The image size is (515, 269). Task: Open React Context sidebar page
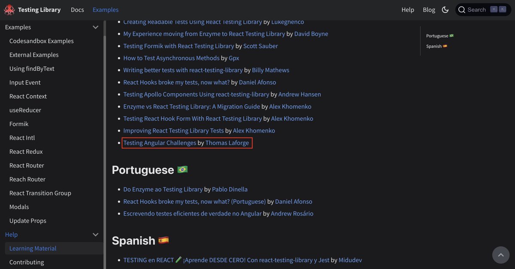(x=28, y=96)
